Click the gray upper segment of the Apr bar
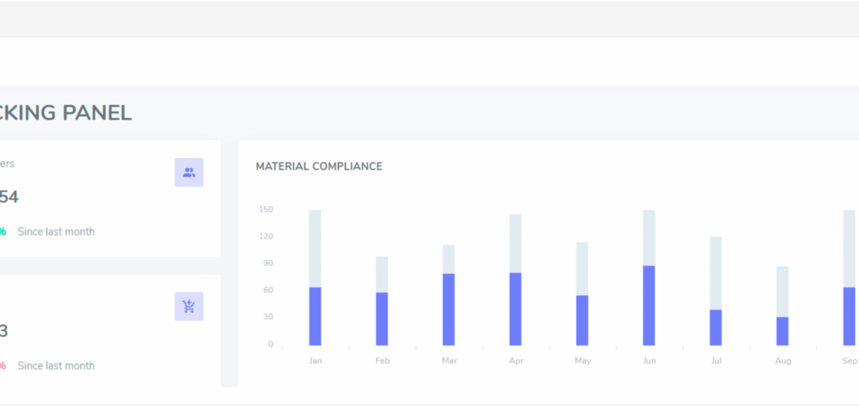 [x=515, y=244]
